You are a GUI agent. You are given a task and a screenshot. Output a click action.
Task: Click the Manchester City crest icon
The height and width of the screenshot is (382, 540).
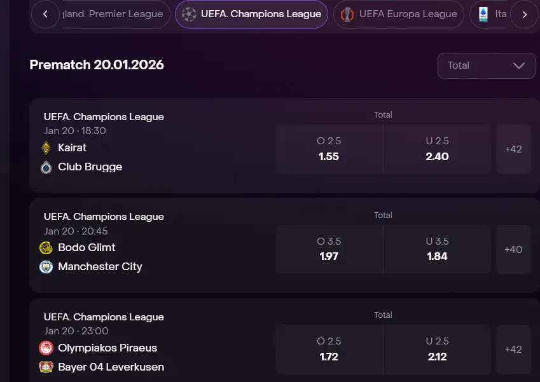click(45, 267)
